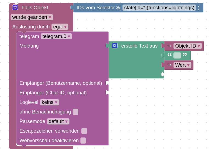209x149 pixels.
Task: Open Objekt ID attribute dropdown
Action: (188, 46)
